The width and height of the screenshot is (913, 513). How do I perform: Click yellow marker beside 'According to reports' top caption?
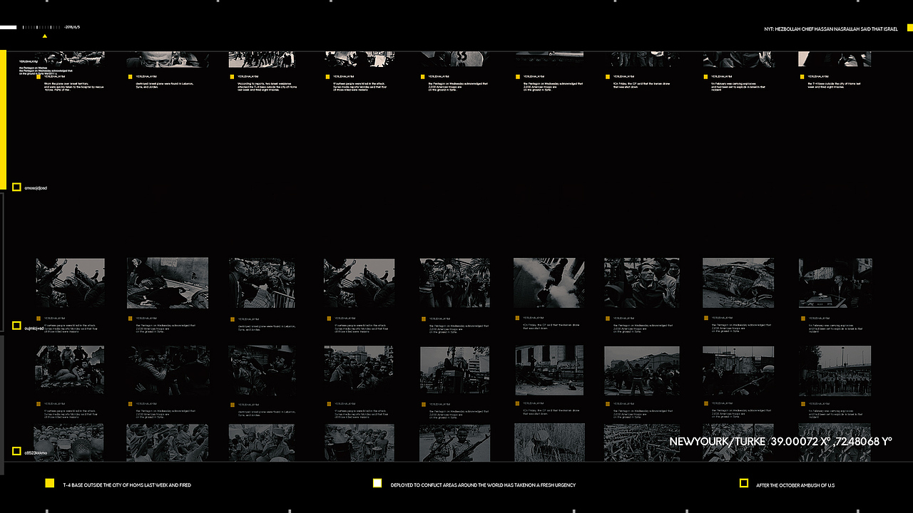[233, 76]
